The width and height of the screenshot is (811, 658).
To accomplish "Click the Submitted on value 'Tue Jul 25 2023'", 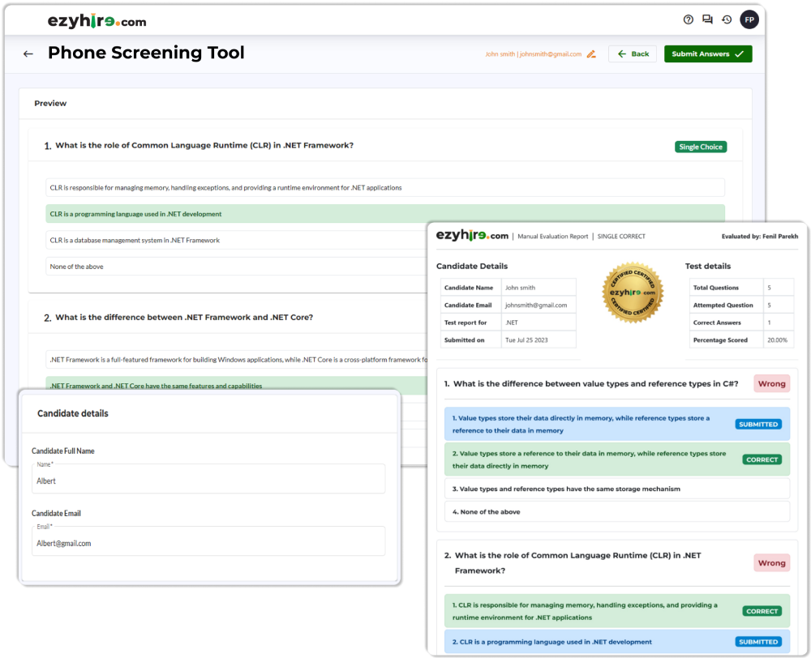I will 526,340.
